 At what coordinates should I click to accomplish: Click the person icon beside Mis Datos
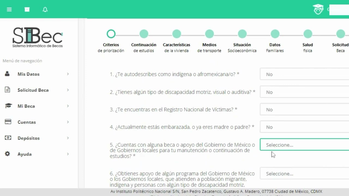7,74
